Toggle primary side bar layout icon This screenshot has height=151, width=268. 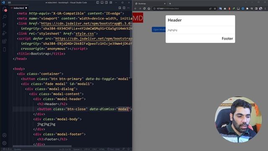[98, 3]
